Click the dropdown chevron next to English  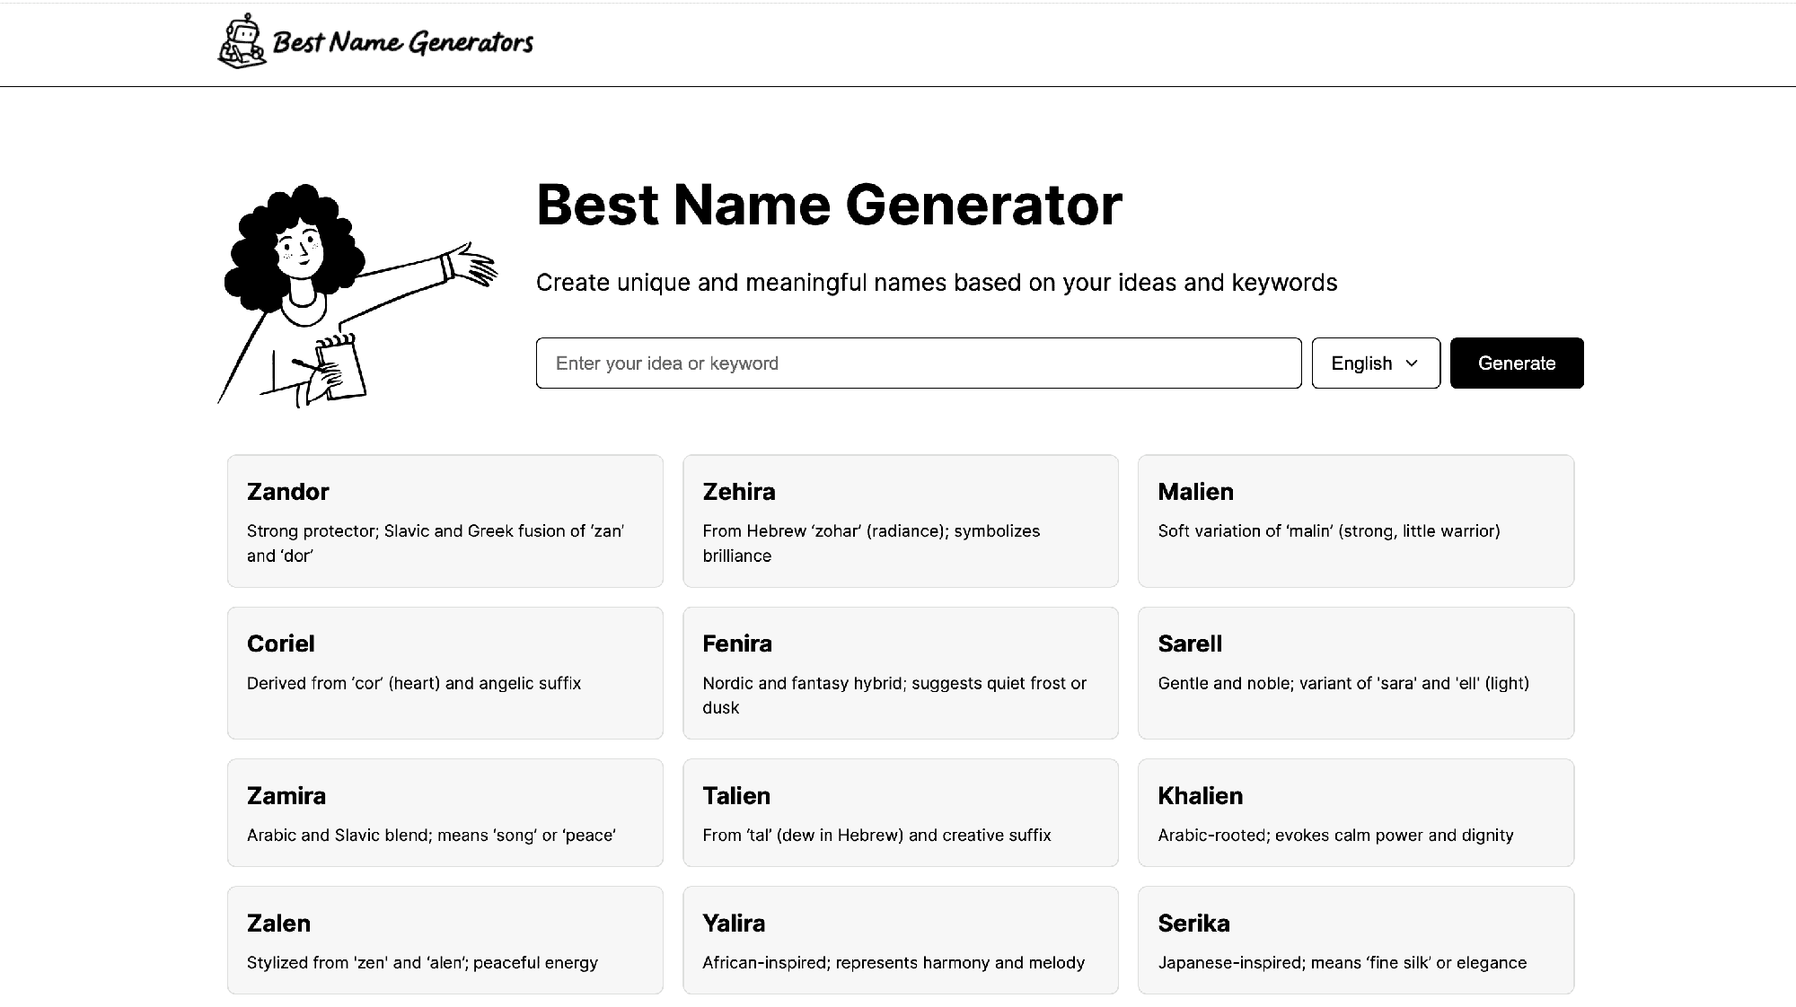pyautogui.click(x=1412, y=363)
